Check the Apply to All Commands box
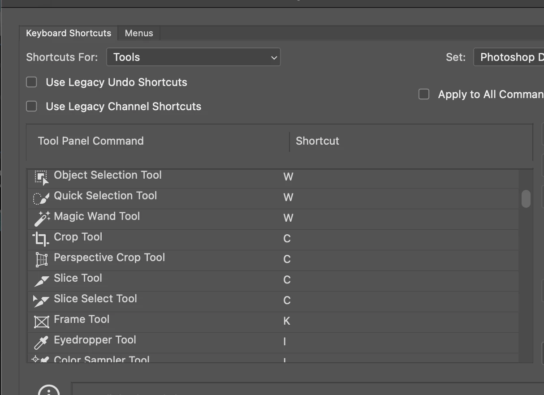 coord(424,94)
